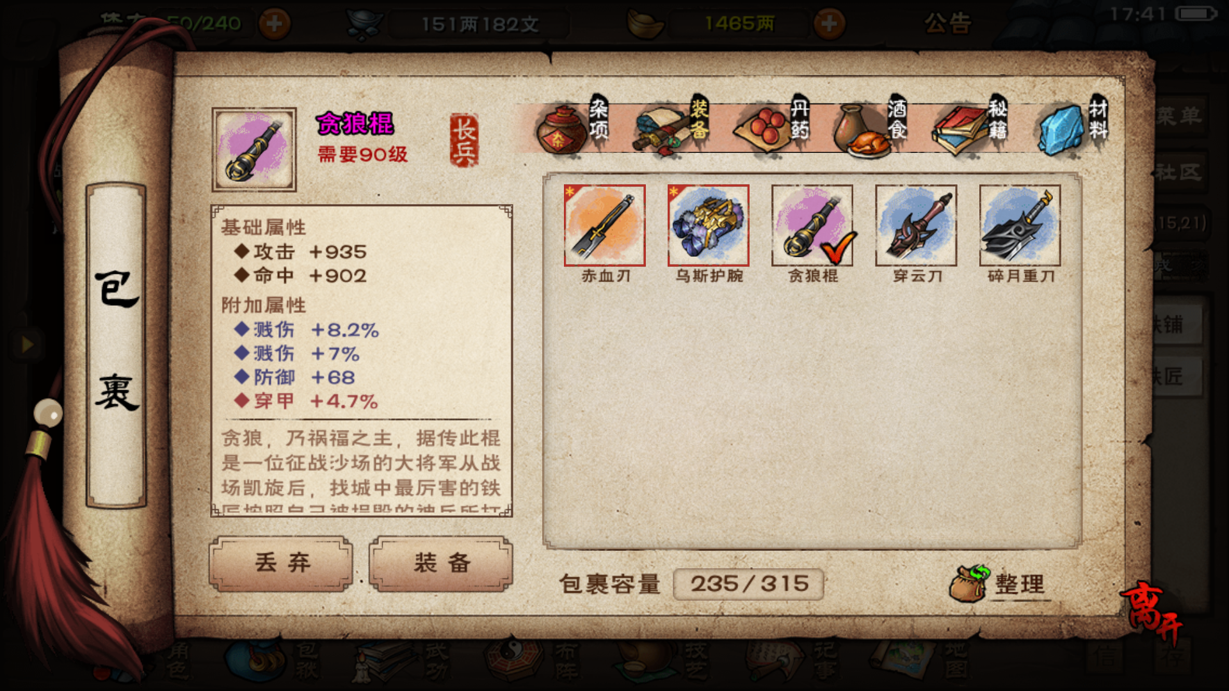Select the 乌斯护腕 bracer item
This screenshot has height=691, width=1229.
(x=708, y=225)
